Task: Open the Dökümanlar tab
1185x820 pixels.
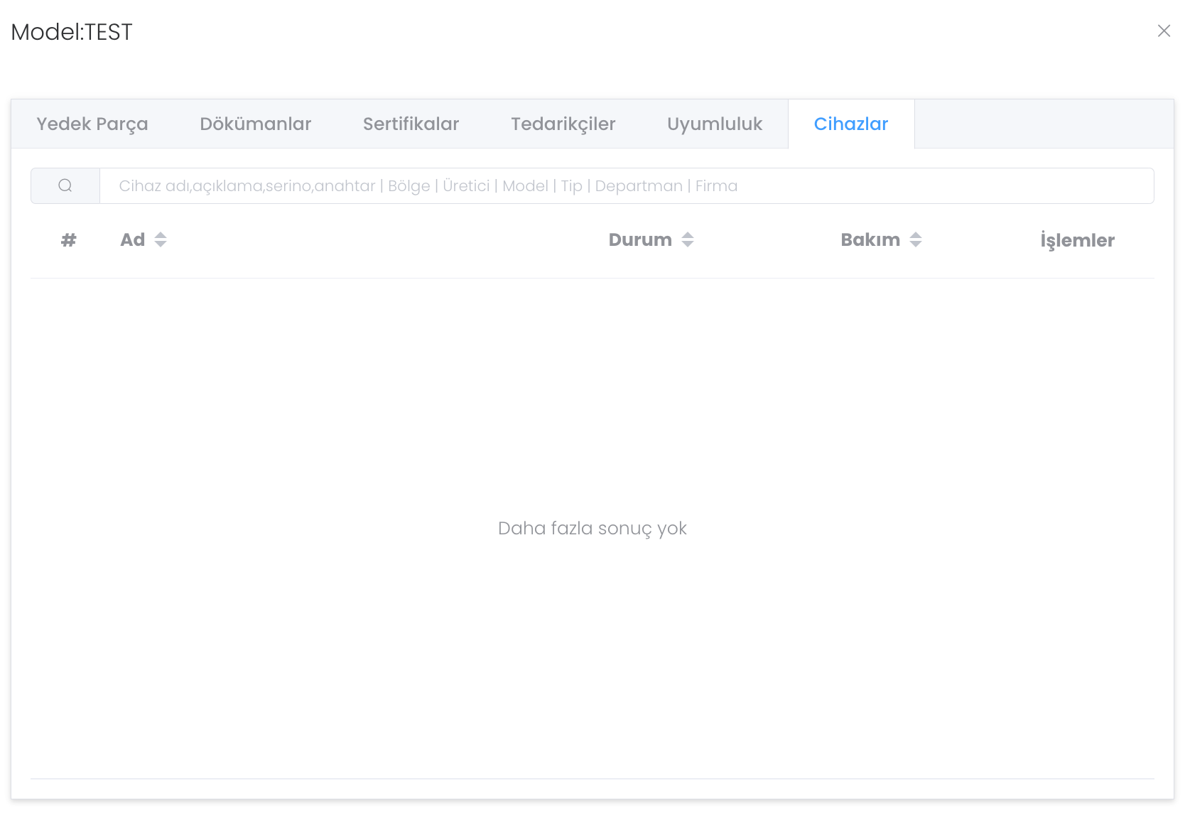Action: [x=255, y=124]
